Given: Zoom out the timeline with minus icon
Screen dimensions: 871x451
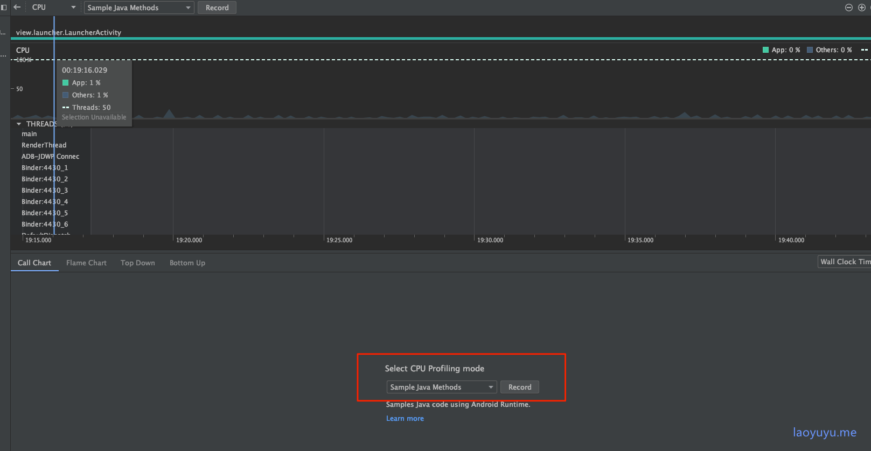Looking at the screenshot, I should click(x=849, y=8).
